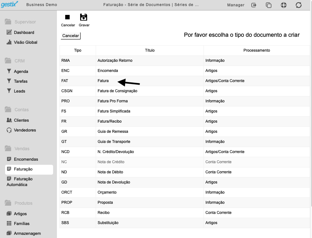The width and height of the screenshot is (312, 238).
Task: Select Nota de Débito title
Action: (x=110, y=172)
